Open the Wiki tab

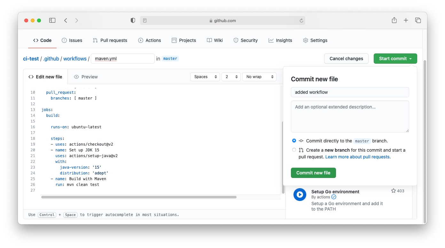(x=215, y=40)
